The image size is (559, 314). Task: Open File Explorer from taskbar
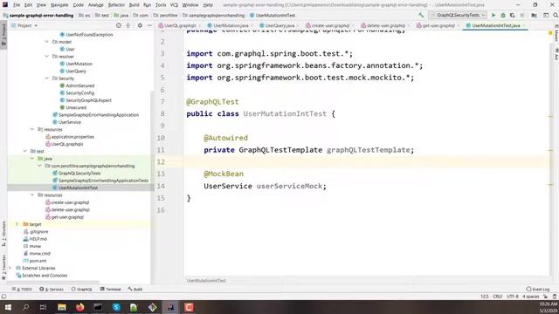point(62,307)
